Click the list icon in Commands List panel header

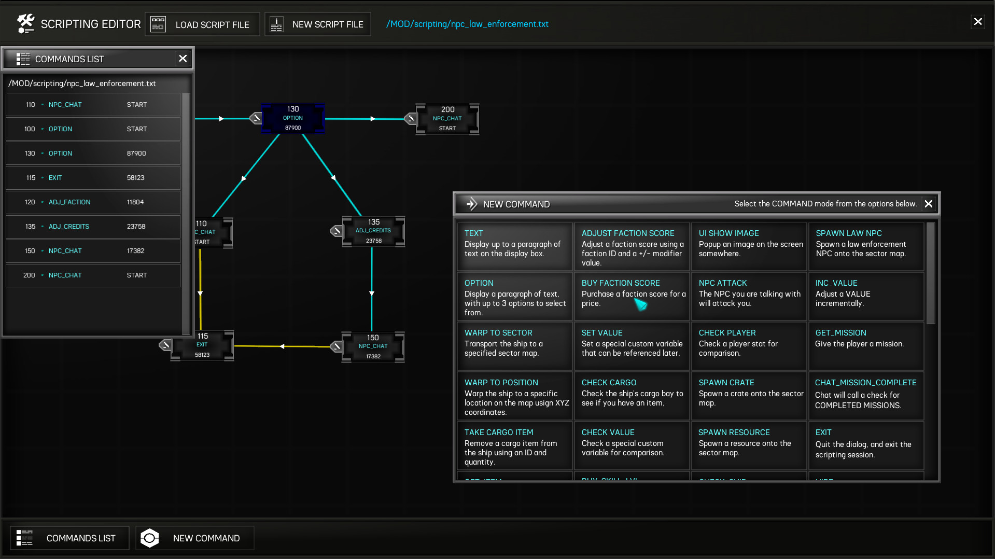click(x=23, y=59)
